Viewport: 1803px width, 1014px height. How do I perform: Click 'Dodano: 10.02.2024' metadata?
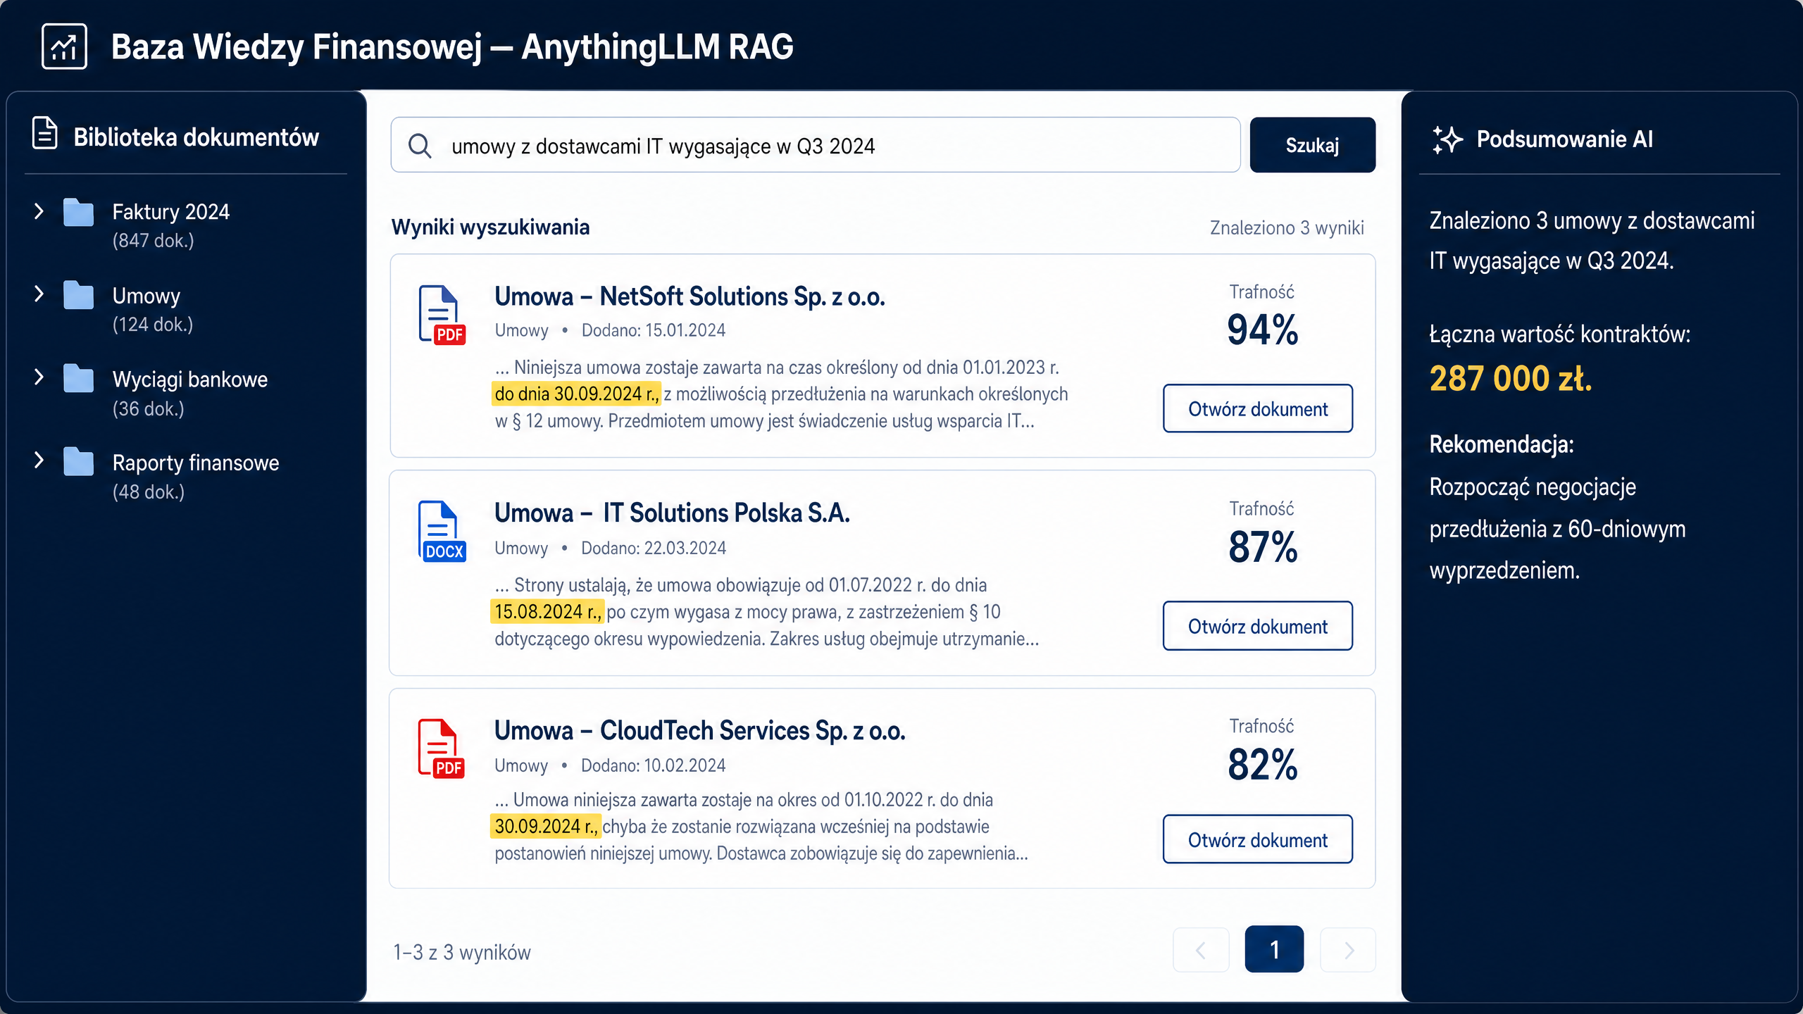pos(654,765)
